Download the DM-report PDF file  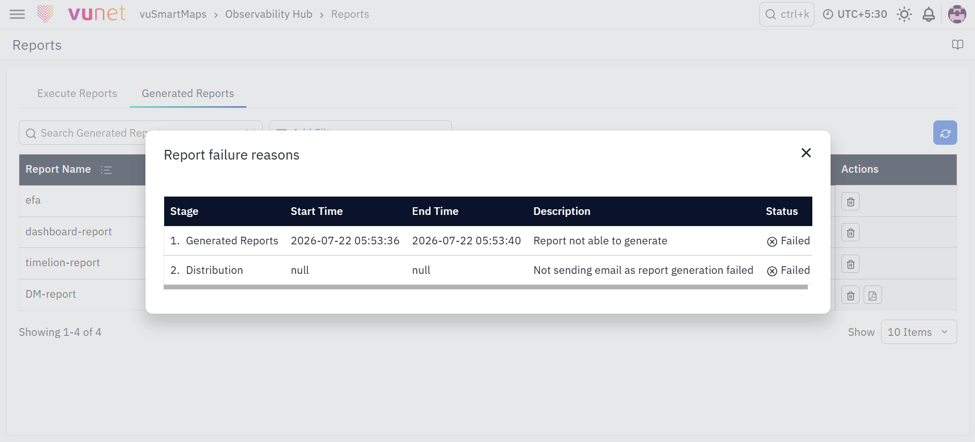point(872,295)
